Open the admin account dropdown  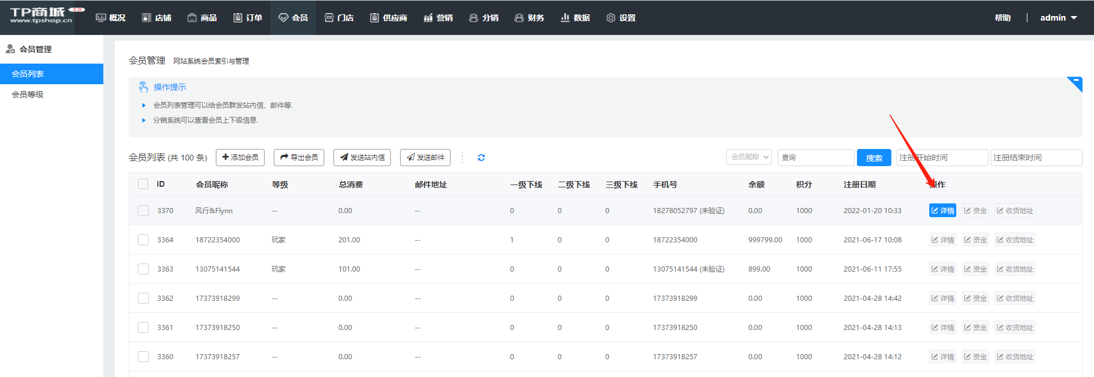tap(1058, 18)
